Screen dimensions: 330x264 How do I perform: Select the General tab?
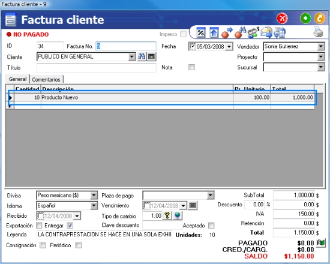tap(17, 79)
